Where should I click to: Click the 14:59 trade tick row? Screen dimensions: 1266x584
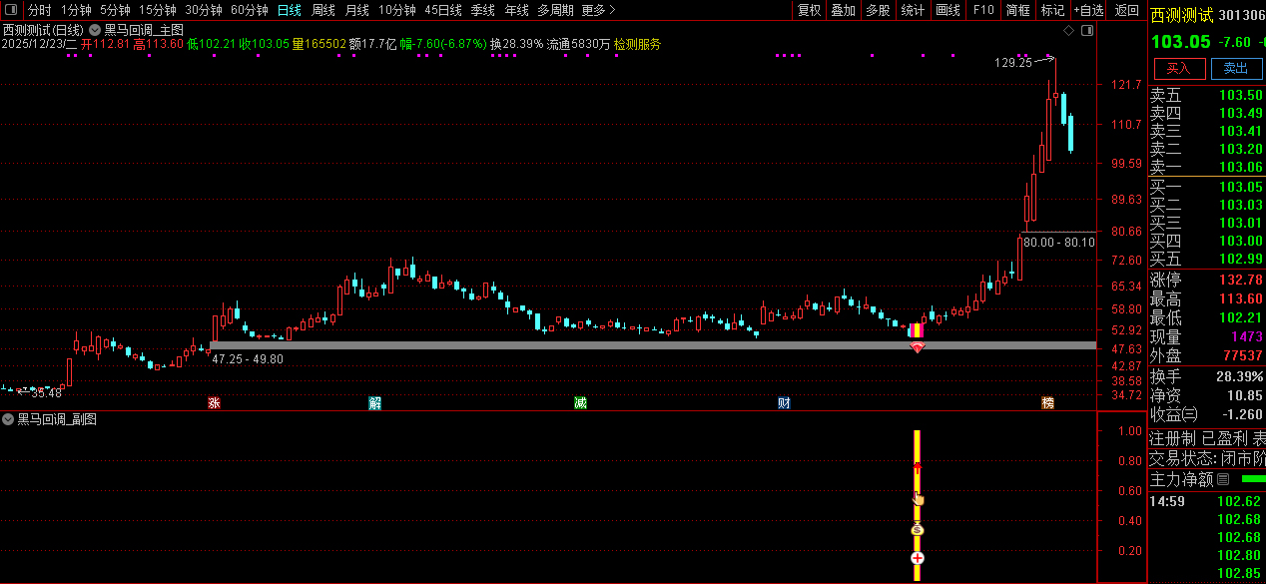1207,501
